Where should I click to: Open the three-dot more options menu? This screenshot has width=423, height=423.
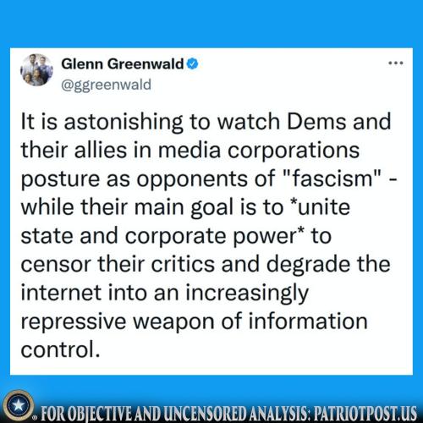click(x=396, y=63)
